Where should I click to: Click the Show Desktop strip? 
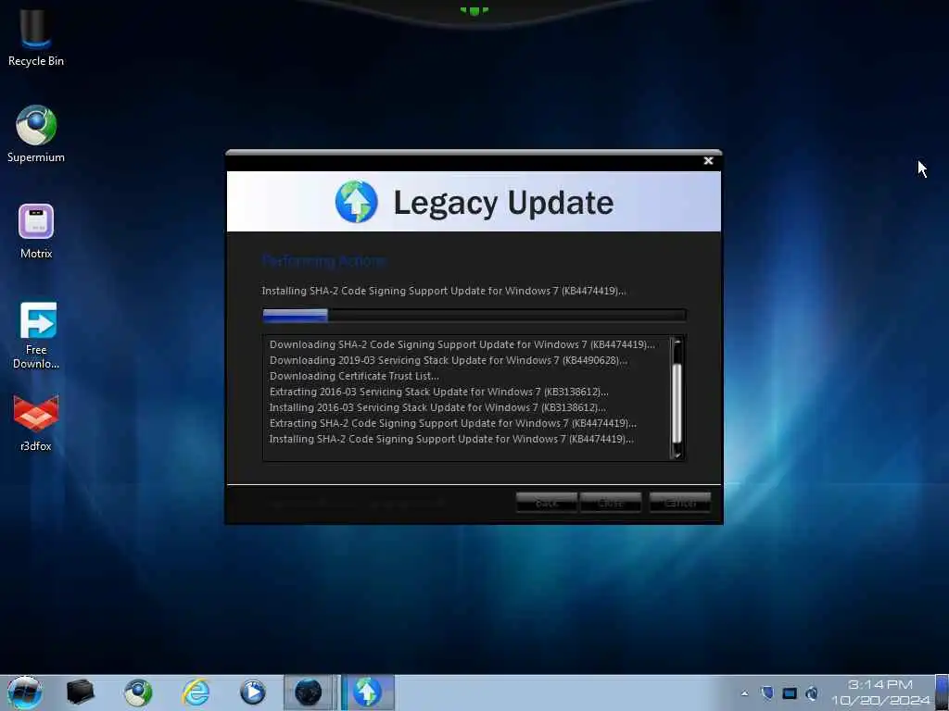[x=942, y=692]
